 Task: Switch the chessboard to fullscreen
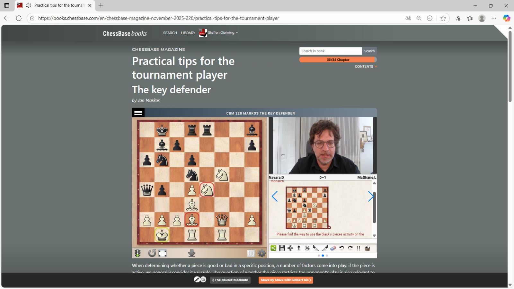(163, 253)
